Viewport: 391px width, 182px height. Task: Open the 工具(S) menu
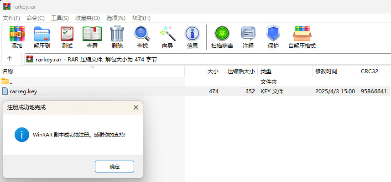click(x=60, y=18)
